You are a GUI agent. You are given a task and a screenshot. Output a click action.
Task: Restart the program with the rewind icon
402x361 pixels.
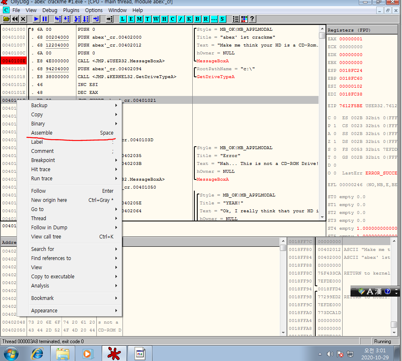(x=15, y=19)
